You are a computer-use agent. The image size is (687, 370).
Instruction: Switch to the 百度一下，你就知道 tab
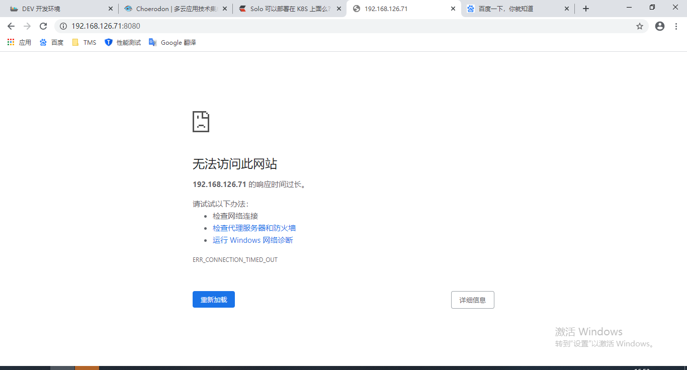tap(518, 9)
